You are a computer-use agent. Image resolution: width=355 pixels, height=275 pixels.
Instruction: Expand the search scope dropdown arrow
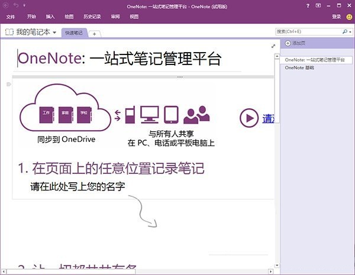tap(350, 31)
